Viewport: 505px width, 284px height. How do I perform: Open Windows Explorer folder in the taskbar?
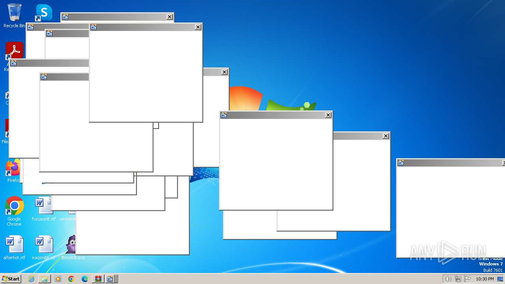pyautogui.click(x=45, y=279)
